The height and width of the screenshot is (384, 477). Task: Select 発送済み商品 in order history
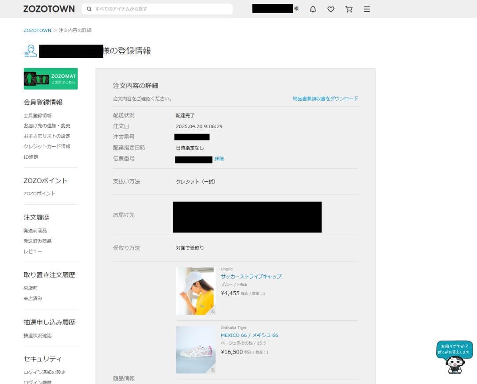pyautogui.click(x=38, y=241)
